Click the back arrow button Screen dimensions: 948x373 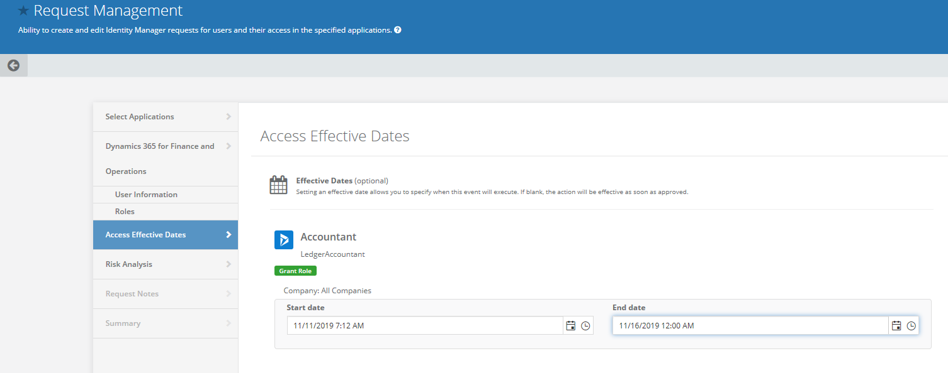pyautogui.click(x=13, y=65)
